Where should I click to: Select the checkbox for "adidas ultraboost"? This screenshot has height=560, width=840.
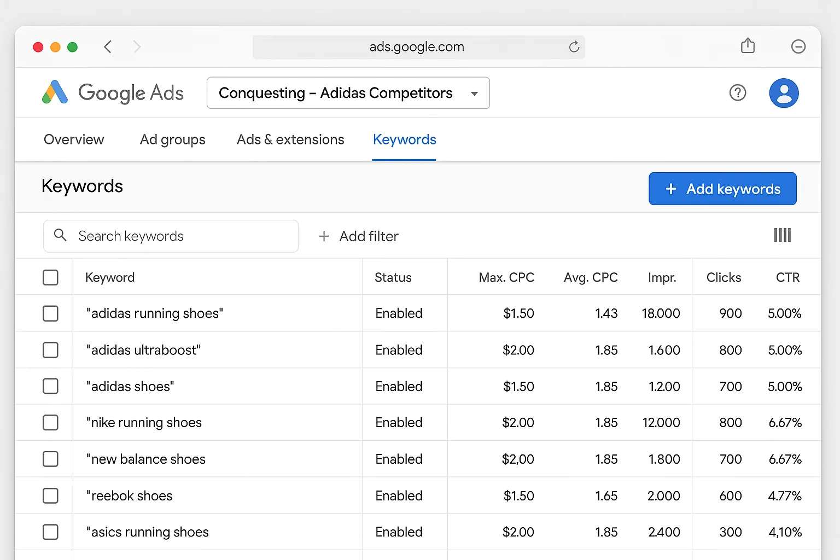(x=50, y=350)
